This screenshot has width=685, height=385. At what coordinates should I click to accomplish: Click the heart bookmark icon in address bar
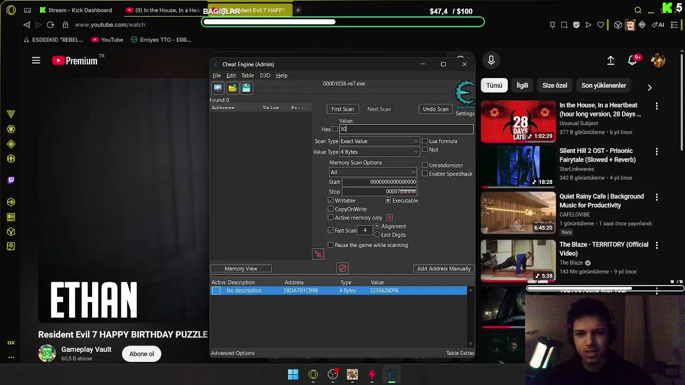tap(600, 25)
